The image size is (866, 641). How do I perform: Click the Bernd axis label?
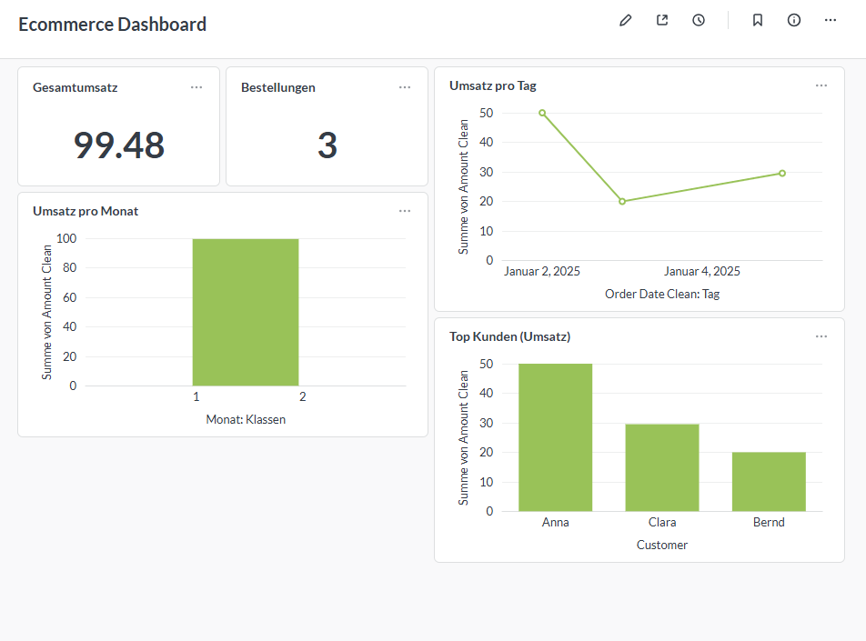pyautogui.click(x=769, y=522)
